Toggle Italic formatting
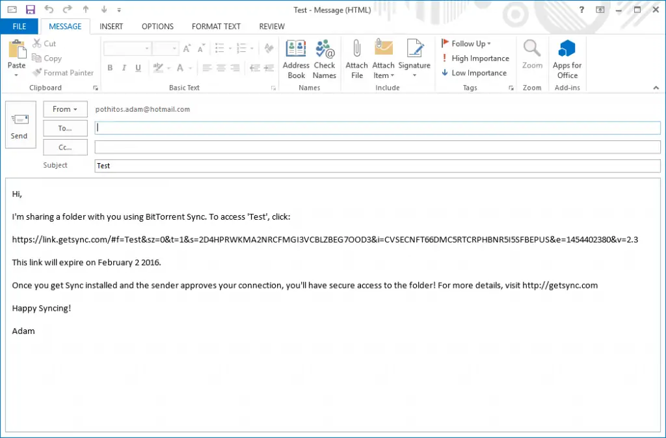666x438 pixels. tap(124, 68)
